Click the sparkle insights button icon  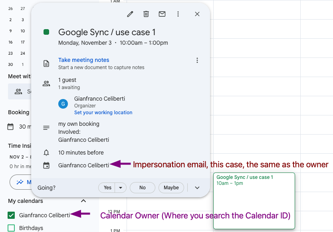click(x=20, y=182)
